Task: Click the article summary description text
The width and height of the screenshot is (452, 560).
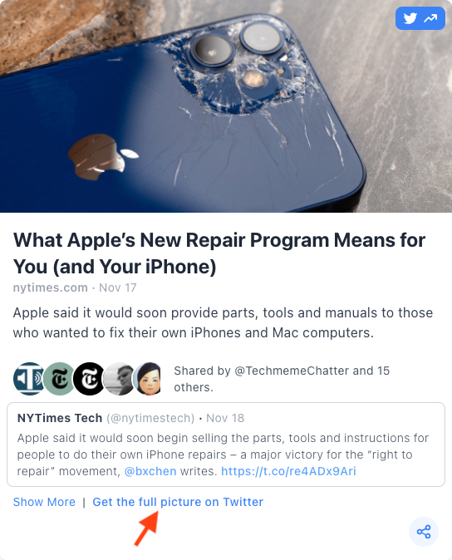Action: (223, 322)
